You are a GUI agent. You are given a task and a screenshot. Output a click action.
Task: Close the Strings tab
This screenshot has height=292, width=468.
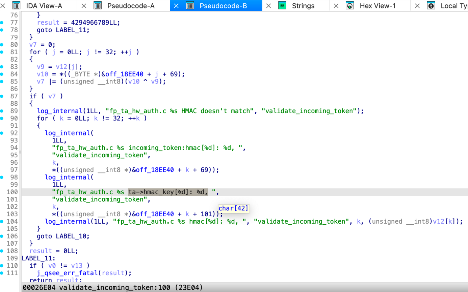tap(268, 6)
